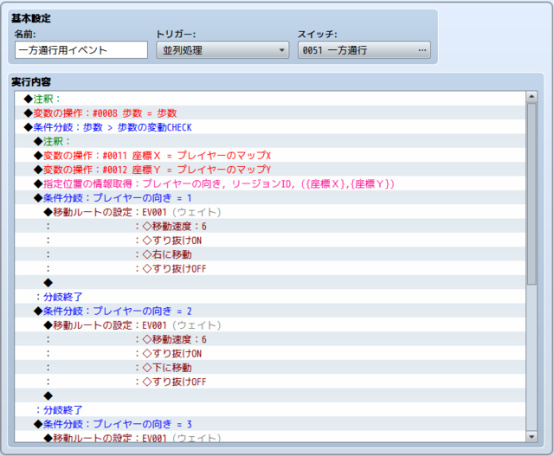Click the vertical scrollbar thumb
The width and height of the screenshot is (554, 456).
click(531, 194)
